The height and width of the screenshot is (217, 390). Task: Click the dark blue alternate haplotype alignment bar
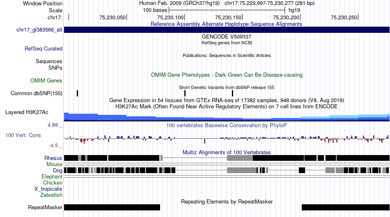point(227,30)
